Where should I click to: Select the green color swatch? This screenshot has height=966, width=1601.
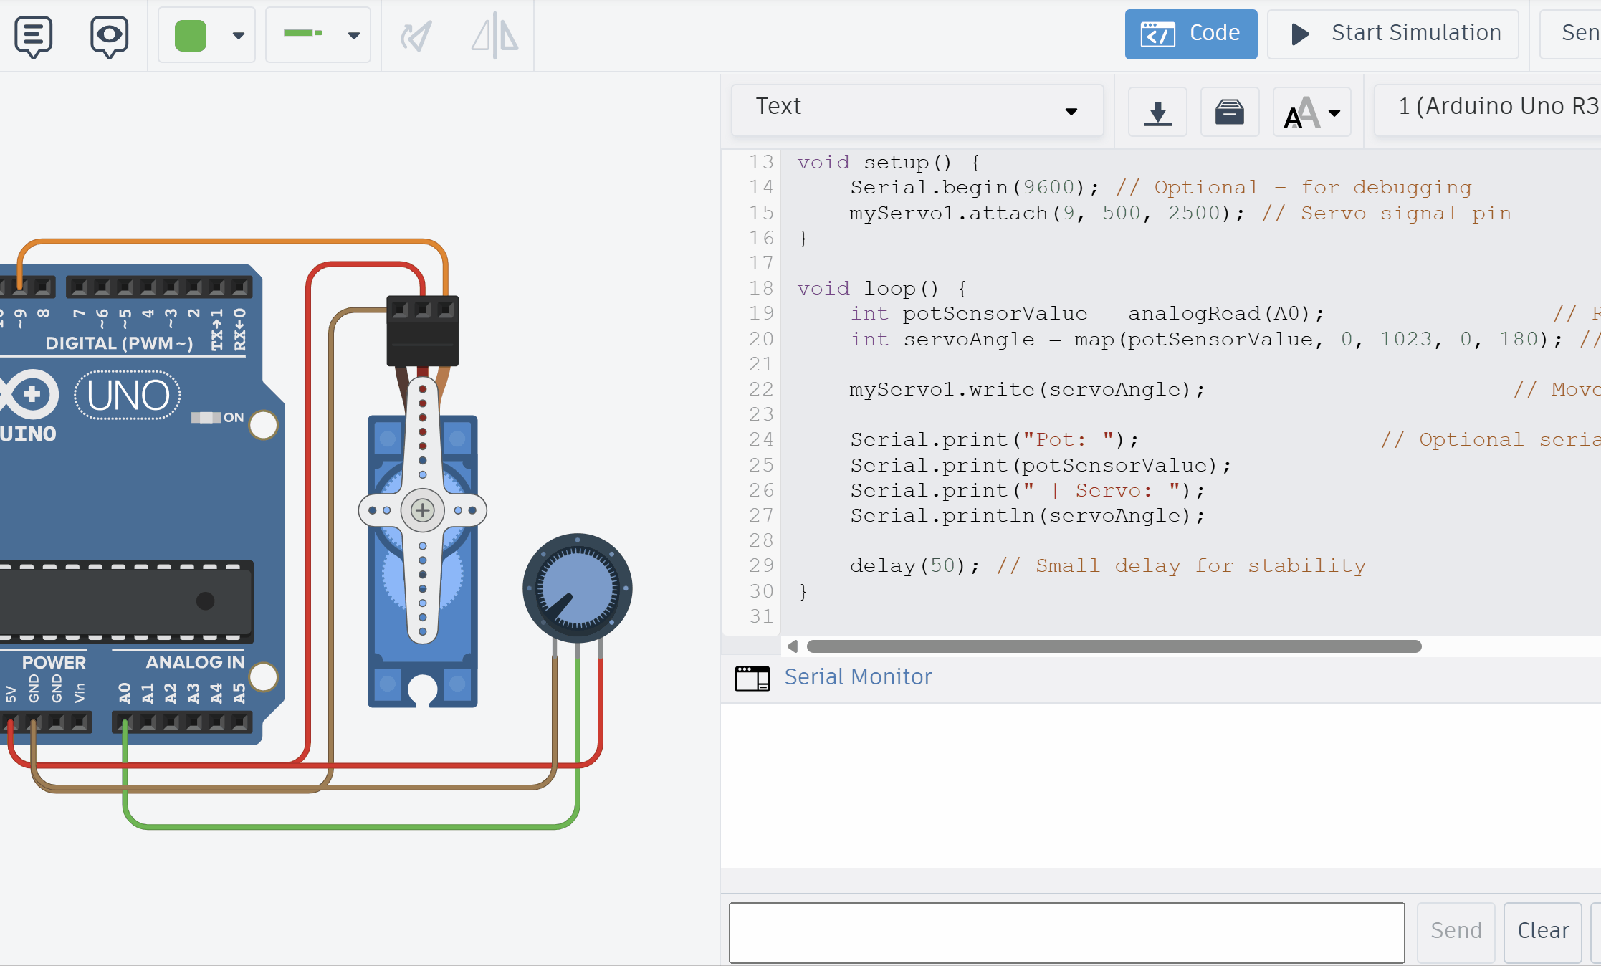point(191,34)
